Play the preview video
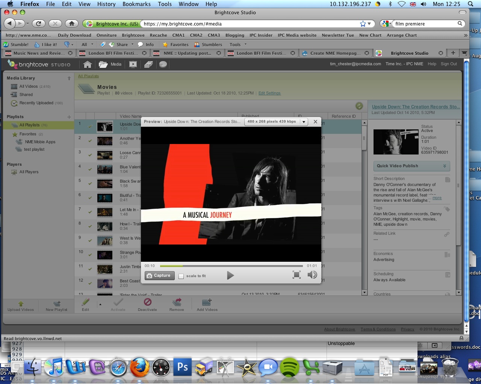The height and width of the screenshot is (384, 481). pyautogui.click(x=230, y=276)
